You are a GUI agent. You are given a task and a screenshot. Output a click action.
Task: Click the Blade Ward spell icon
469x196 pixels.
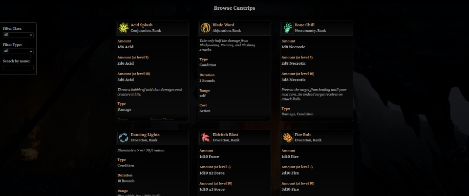[206, 28]
